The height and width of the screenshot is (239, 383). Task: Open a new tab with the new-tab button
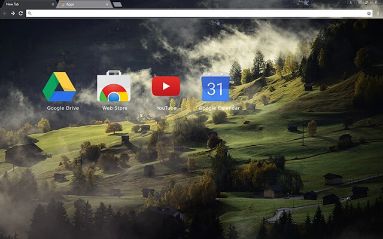point(117,4)
